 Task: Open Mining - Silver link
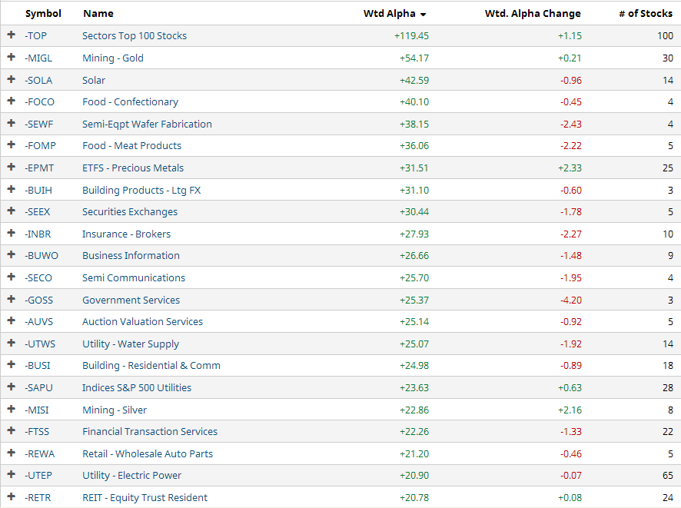coord(115,410)
